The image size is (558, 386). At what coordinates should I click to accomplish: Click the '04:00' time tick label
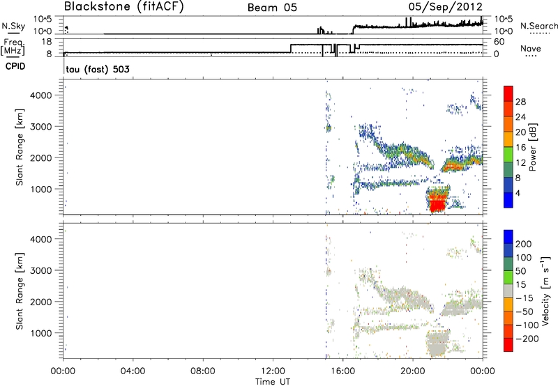(133, 371)
